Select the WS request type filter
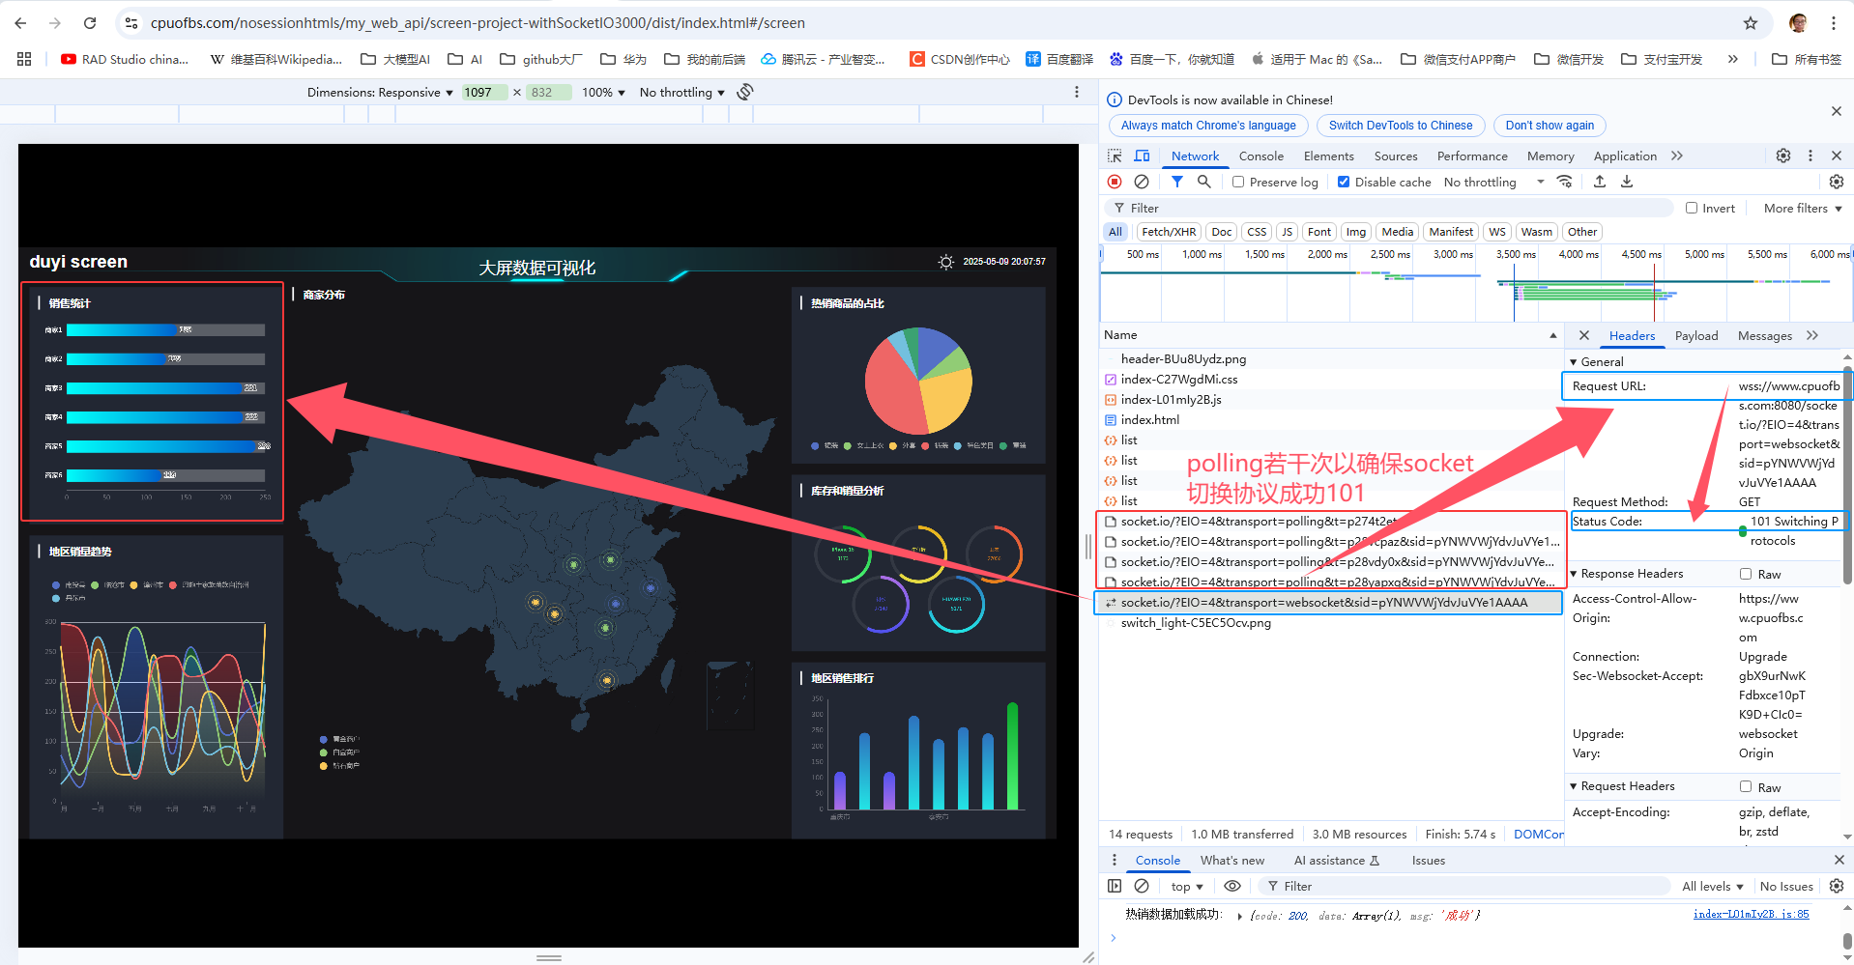The width and height of the screenshot is (1854, 965). [x=1497, y=232]
